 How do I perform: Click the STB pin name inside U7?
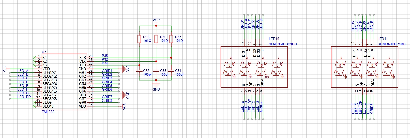[83, 57]
